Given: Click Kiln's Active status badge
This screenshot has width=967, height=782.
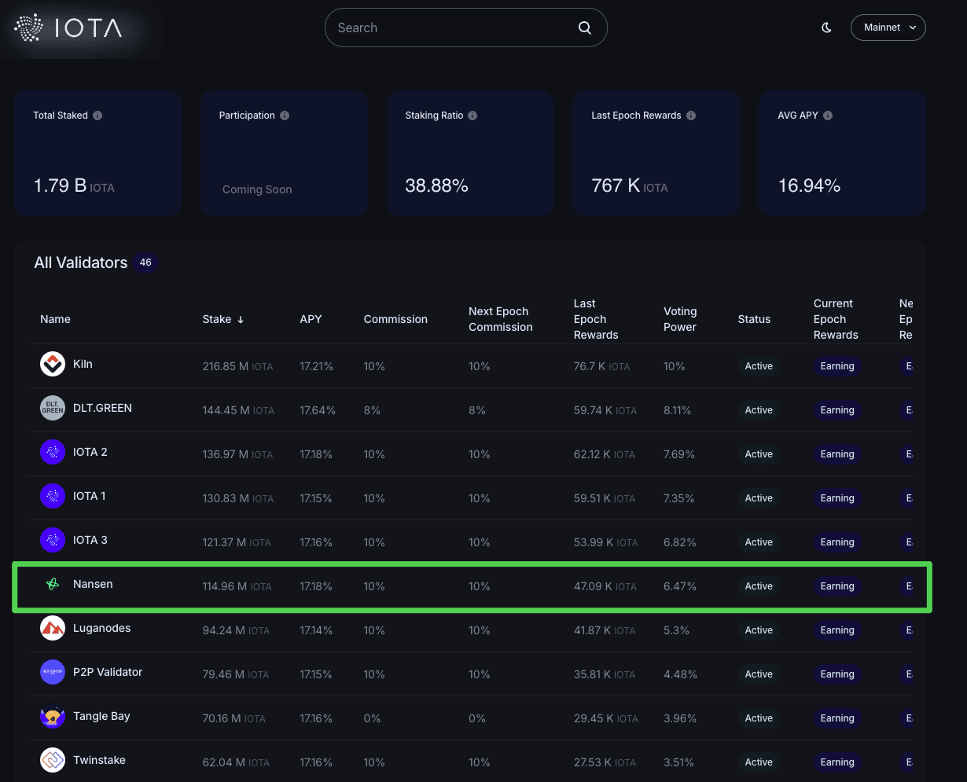Looking at the screenshot, I should [759, 366].
